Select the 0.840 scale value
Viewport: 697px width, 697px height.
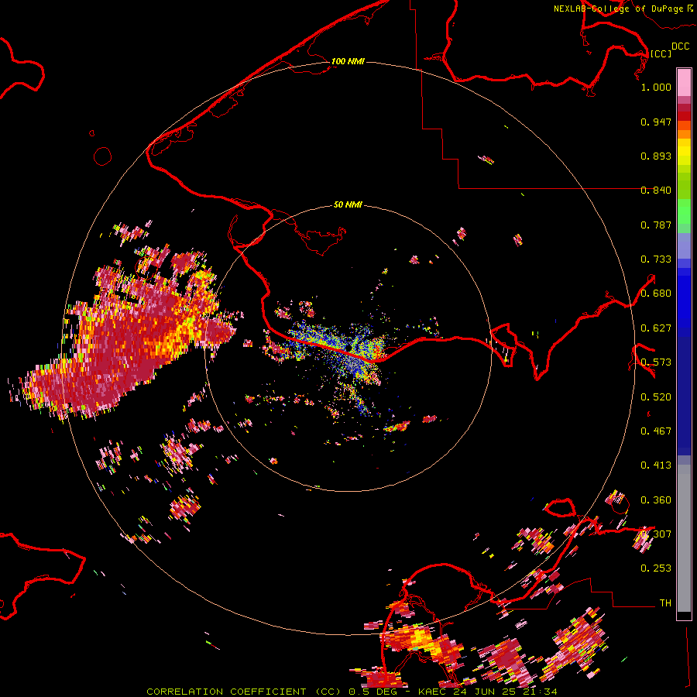656,191
